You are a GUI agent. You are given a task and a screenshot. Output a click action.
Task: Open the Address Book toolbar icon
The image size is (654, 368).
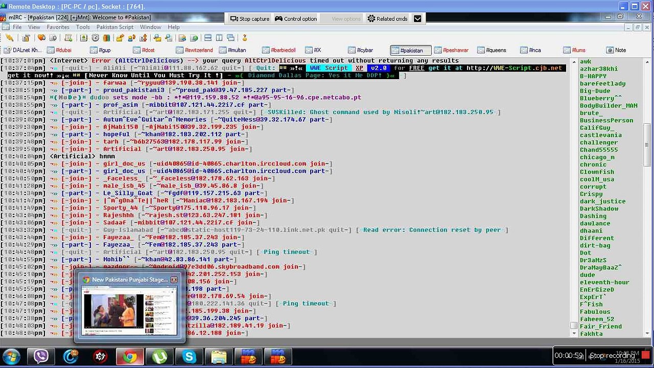[83, 38]
